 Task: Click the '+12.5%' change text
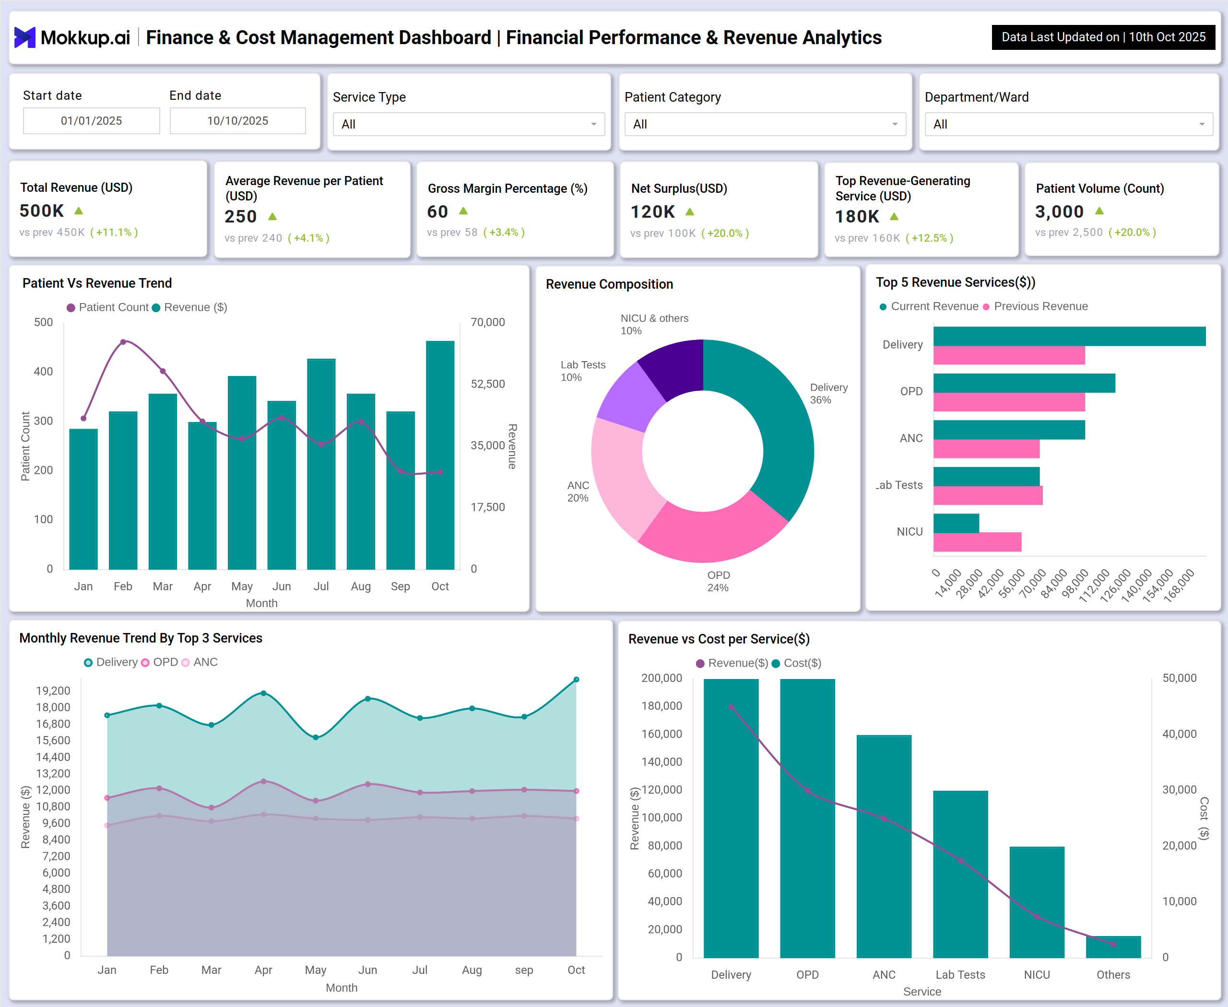pos(929,238)
